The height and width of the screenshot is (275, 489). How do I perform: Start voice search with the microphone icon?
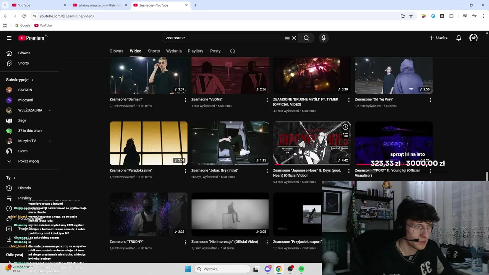[324, 38]
